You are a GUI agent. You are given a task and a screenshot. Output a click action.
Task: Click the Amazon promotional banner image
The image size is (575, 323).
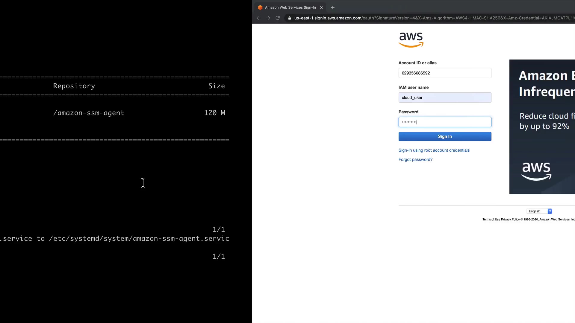[x=542, y=127]
